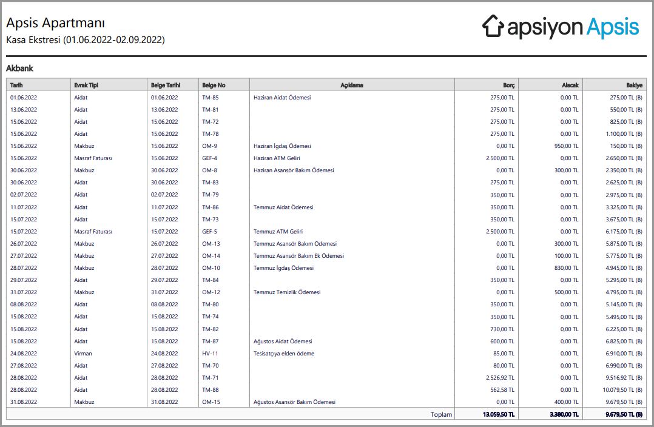Click the 10.079,50 TL (B) balance

622,389
